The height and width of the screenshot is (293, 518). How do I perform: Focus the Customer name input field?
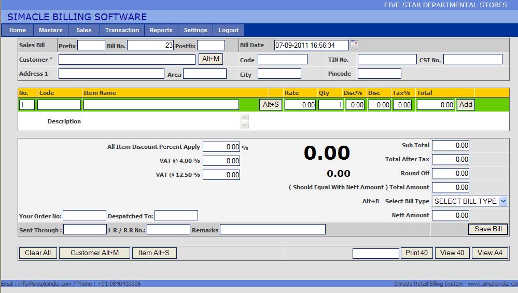click(127, 60)
